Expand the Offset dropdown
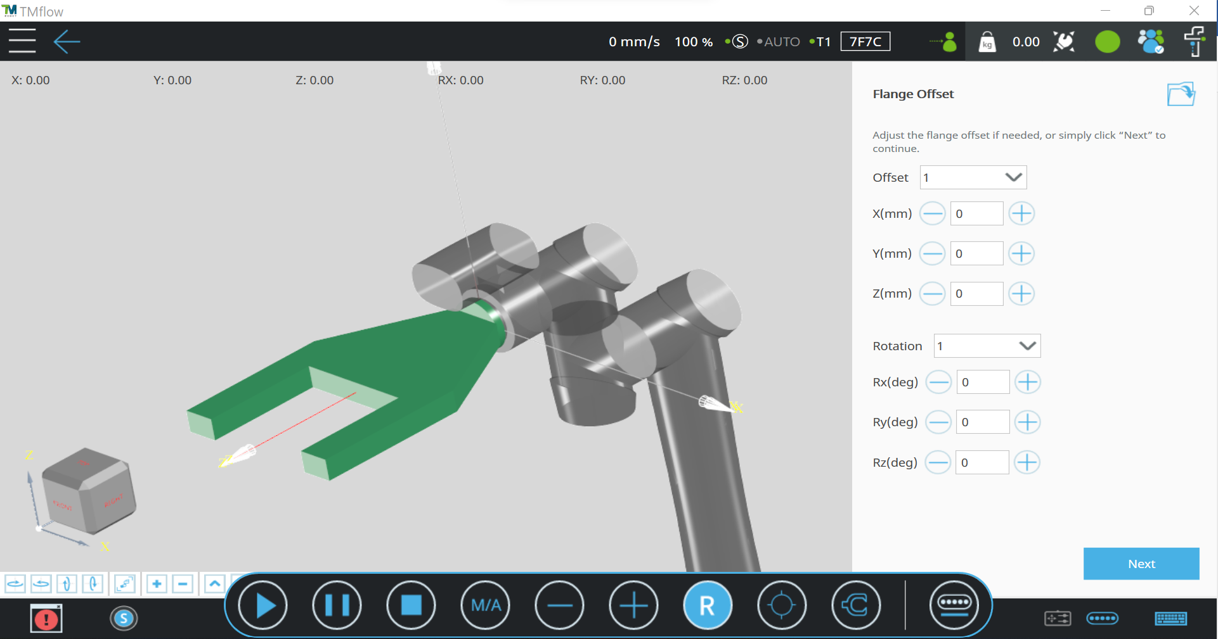This screenshot has height=639, width=1218. pos(1013,177)
